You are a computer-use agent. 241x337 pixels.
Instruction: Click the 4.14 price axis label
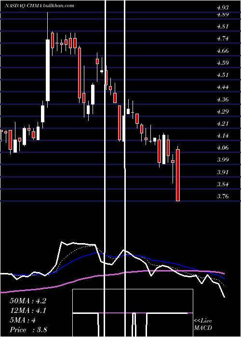tap(223, 136)
